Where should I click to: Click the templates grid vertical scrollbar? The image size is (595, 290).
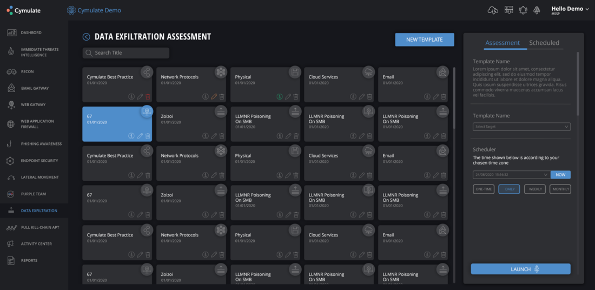(454, 98)
